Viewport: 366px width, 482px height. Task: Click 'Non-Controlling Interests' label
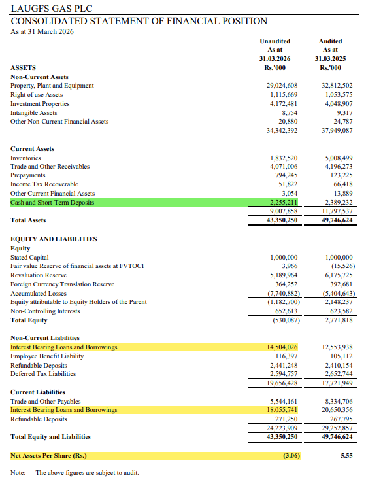point(45,311)
